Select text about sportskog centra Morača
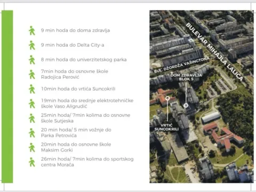This screenshot has height=192, width=256. point(87,162)
